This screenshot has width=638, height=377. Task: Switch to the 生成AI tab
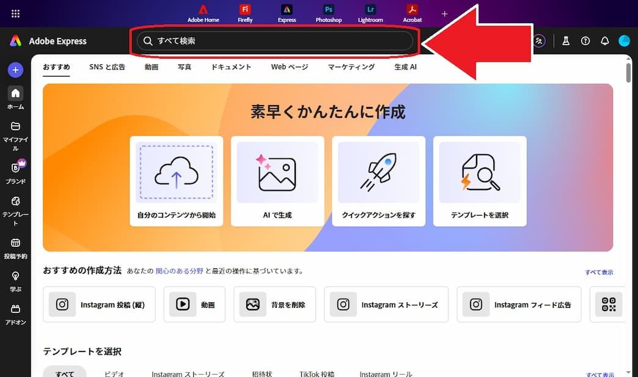[405, 67]
